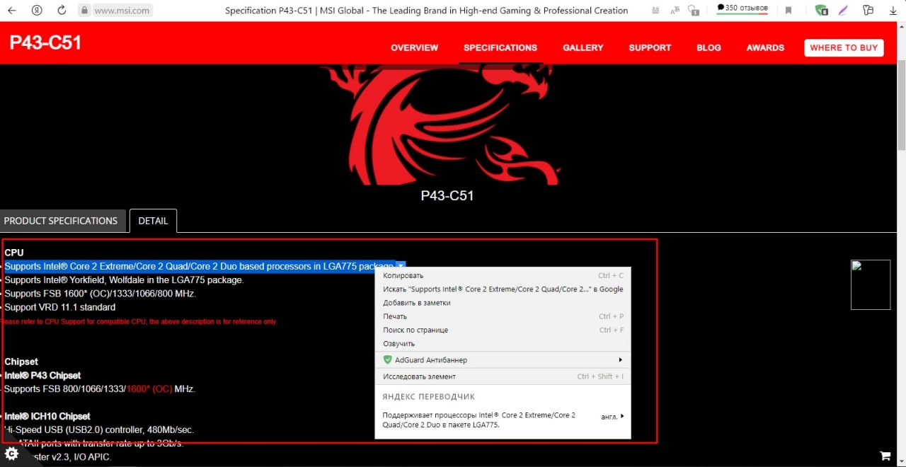This screenshot has width=906, height=467.
Task: Click the P43-C51 header product title
Action: [x=45, y=43]
